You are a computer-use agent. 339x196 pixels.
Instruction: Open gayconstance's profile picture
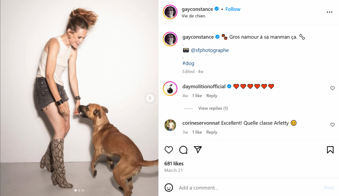pyautogui.click(x=170, y=12)
